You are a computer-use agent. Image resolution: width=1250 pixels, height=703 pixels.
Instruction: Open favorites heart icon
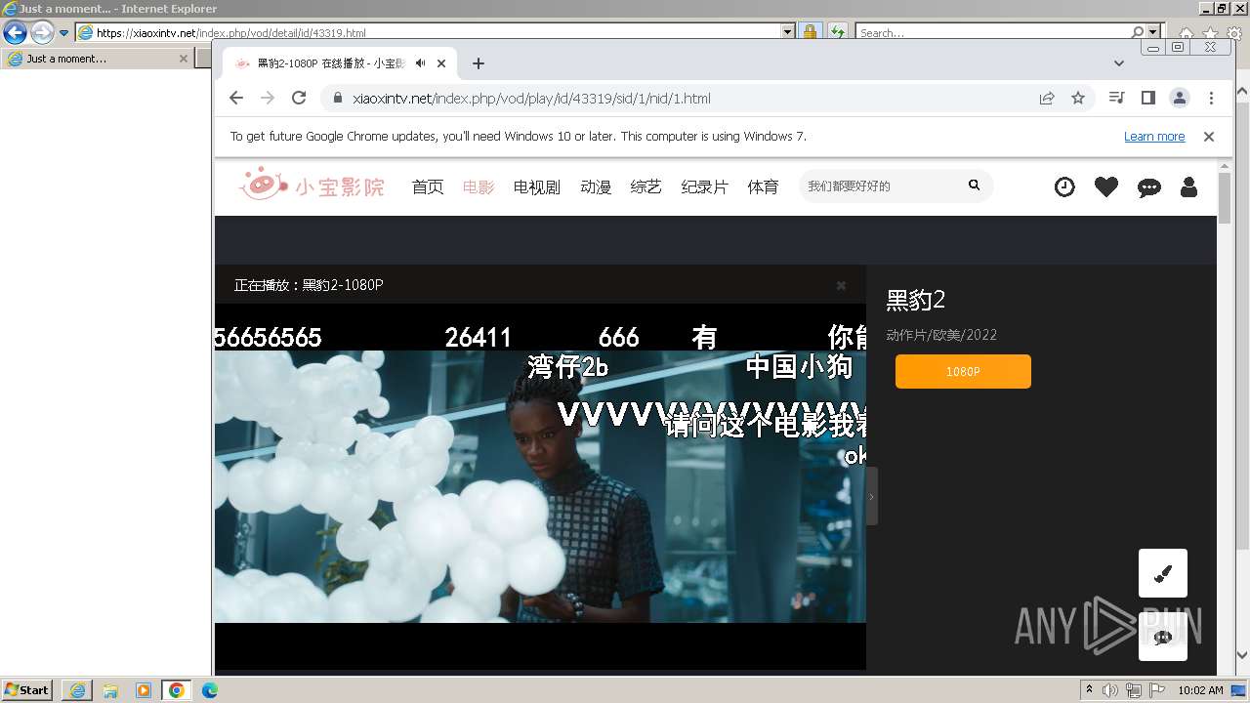1106,186
